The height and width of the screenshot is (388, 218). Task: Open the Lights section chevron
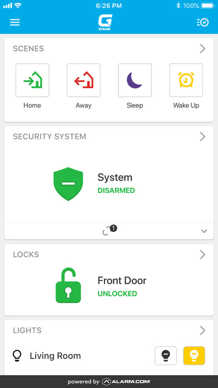202,330
